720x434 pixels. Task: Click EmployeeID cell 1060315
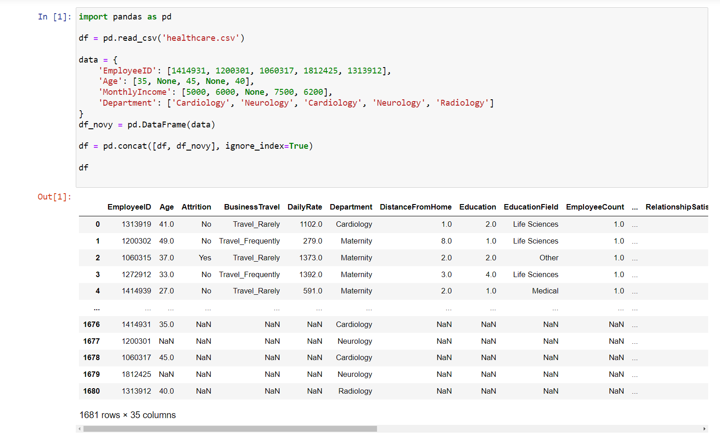(x=137, y=258)
